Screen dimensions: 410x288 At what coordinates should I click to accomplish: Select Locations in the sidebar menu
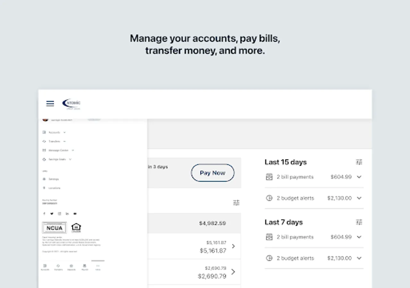[55, 188]
